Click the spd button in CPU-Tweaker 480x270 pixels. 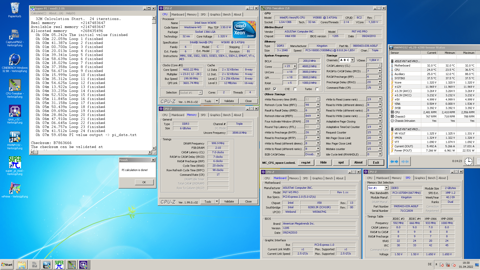pos(341,162)
